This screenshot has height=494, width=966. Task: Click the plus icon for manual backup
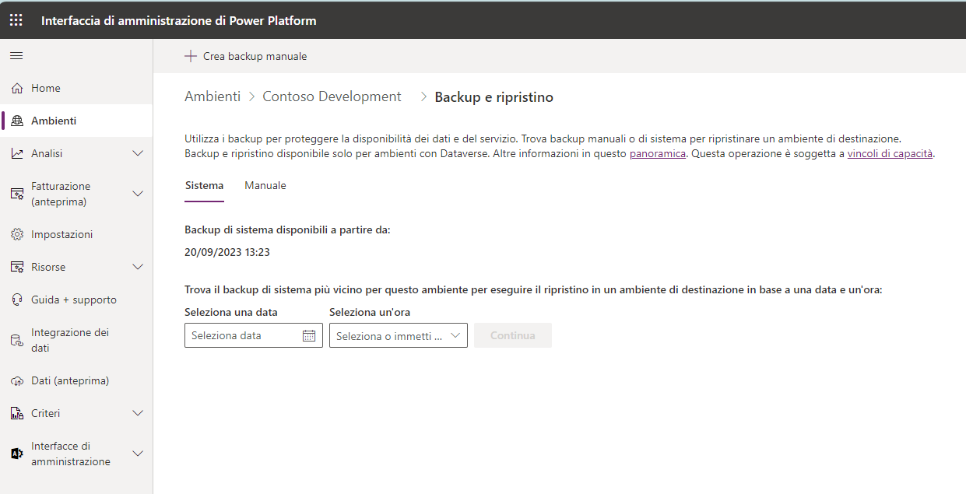(x=191, y=56)
